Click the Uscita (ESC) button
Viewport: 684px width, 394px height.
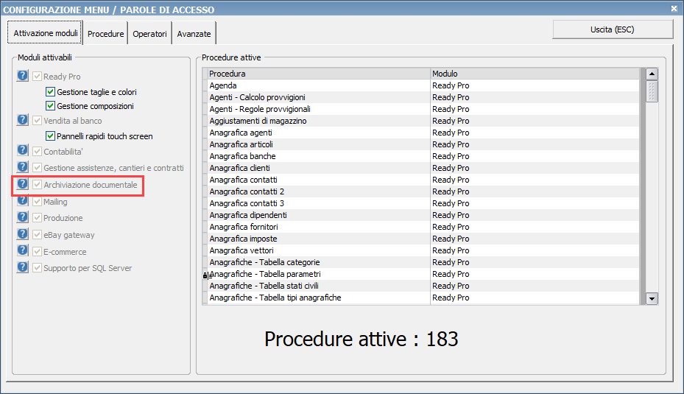pyautogui.click(x=613, y=29)
